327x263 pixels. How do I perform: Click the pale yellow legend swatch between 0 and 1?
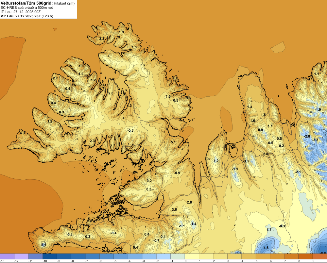tap(192, 256)
